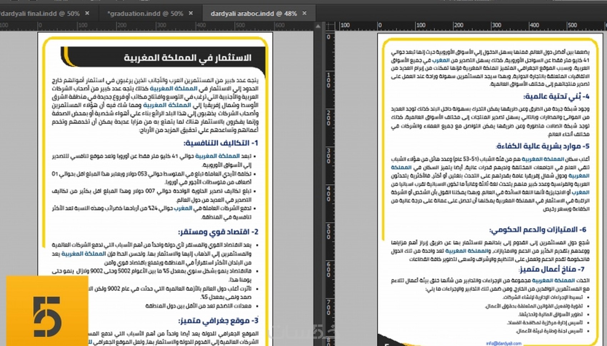Click the heading "5- موارد بشرية عالية الكفاءة"
607x346 pixels.
543,146
